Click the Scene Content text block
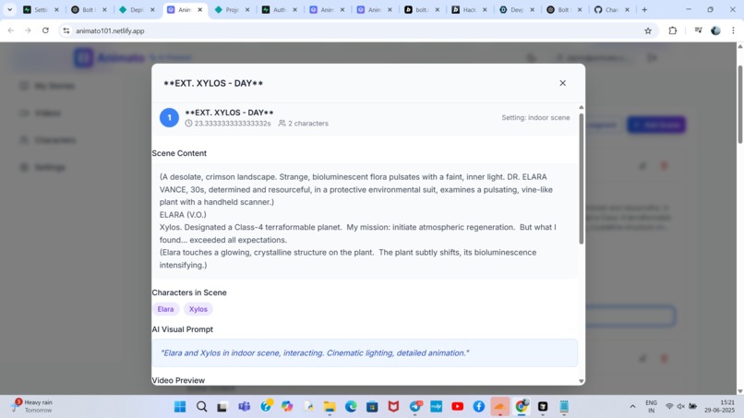This screenshot has height=418, width=744. pyautogui.click(x=365, y=221)
